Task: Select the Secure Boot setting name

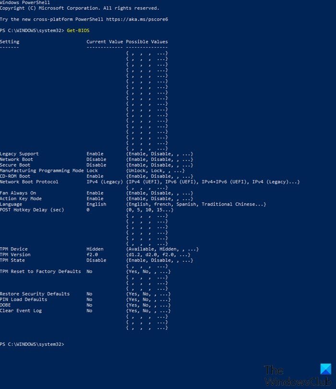Action: click(x=15, y=165)
